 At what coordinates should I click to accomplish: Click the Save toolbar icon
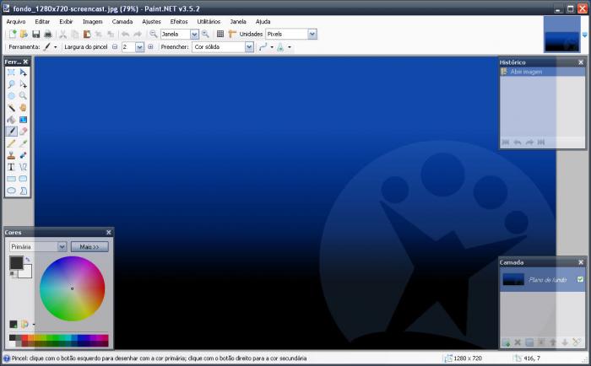(x=35, y=34)
